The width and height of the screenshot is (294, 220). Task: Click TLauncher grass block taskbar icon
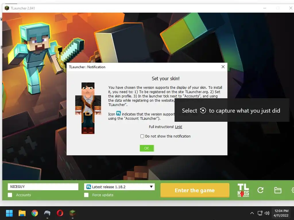click(x=73, y=213)
